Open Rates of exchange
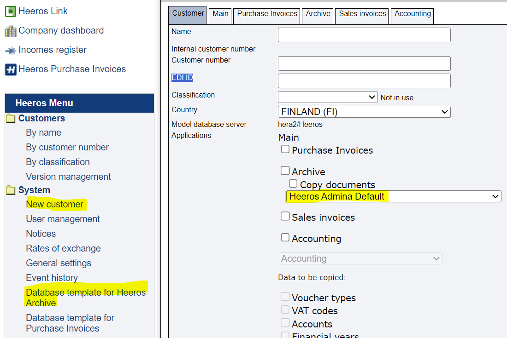This screenshot has height=338, width=507. point(64,248)
